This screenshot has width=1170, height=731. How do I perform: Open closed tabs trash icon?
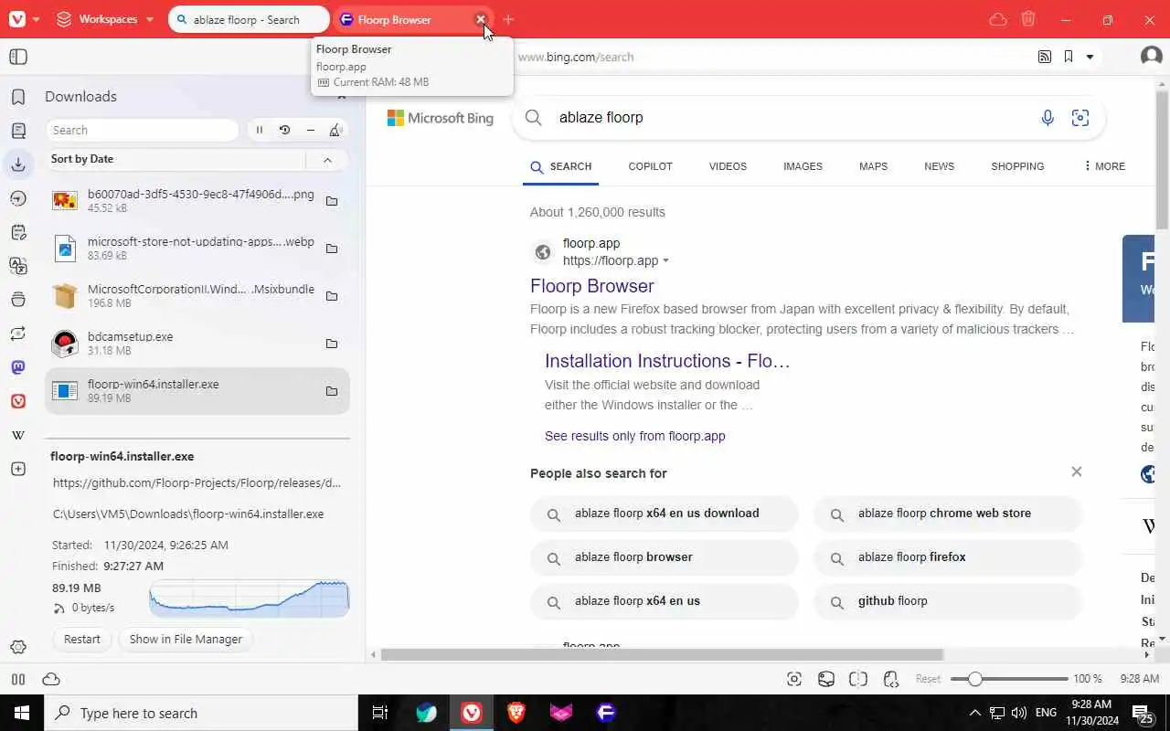coord(1028,19)
